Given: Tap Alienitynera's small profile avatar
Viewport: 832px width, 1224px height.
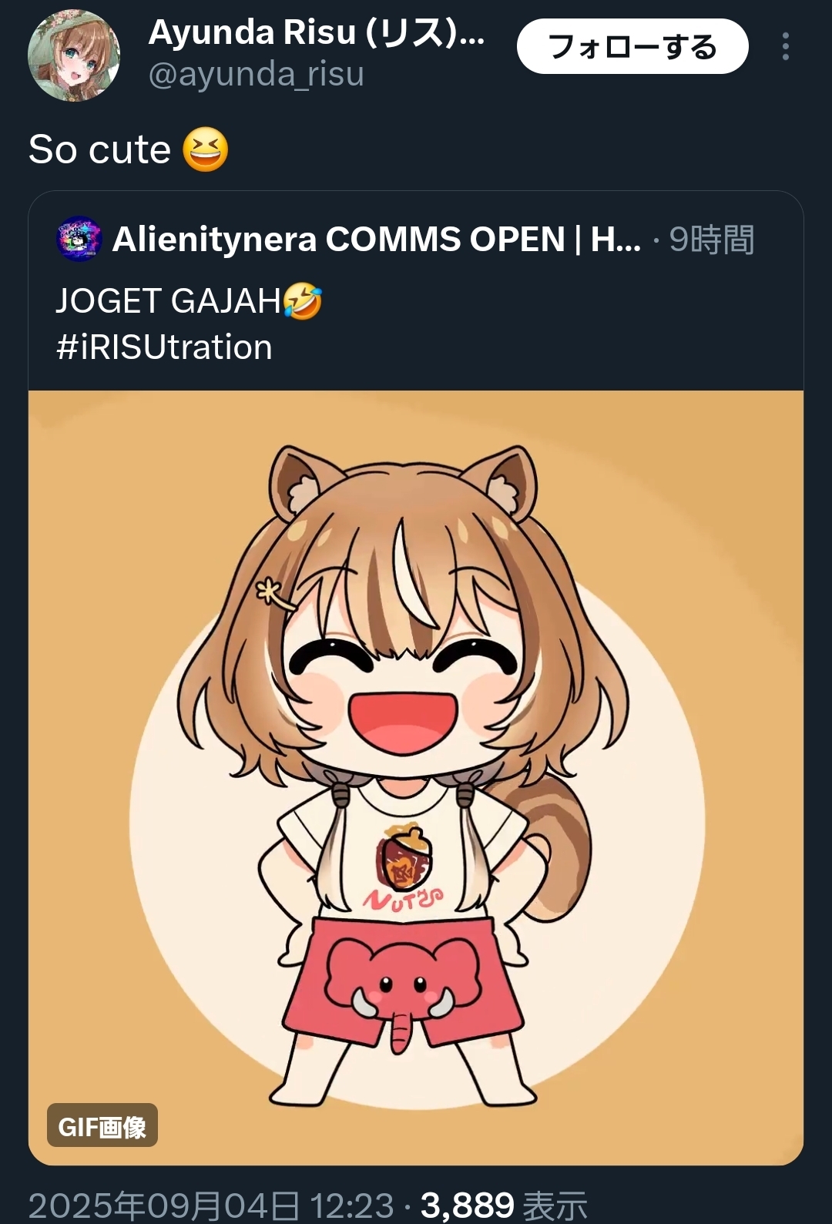Looking at the screenshot, I should point(79,239).
